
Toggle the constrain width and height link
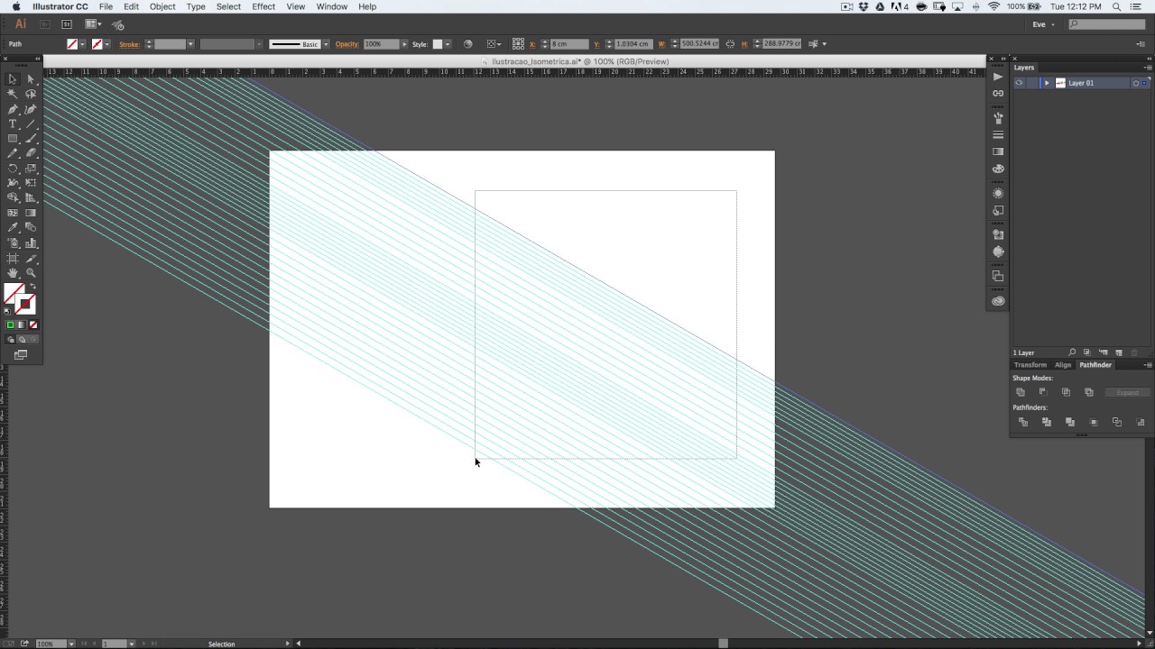click(x=729, y=44)
